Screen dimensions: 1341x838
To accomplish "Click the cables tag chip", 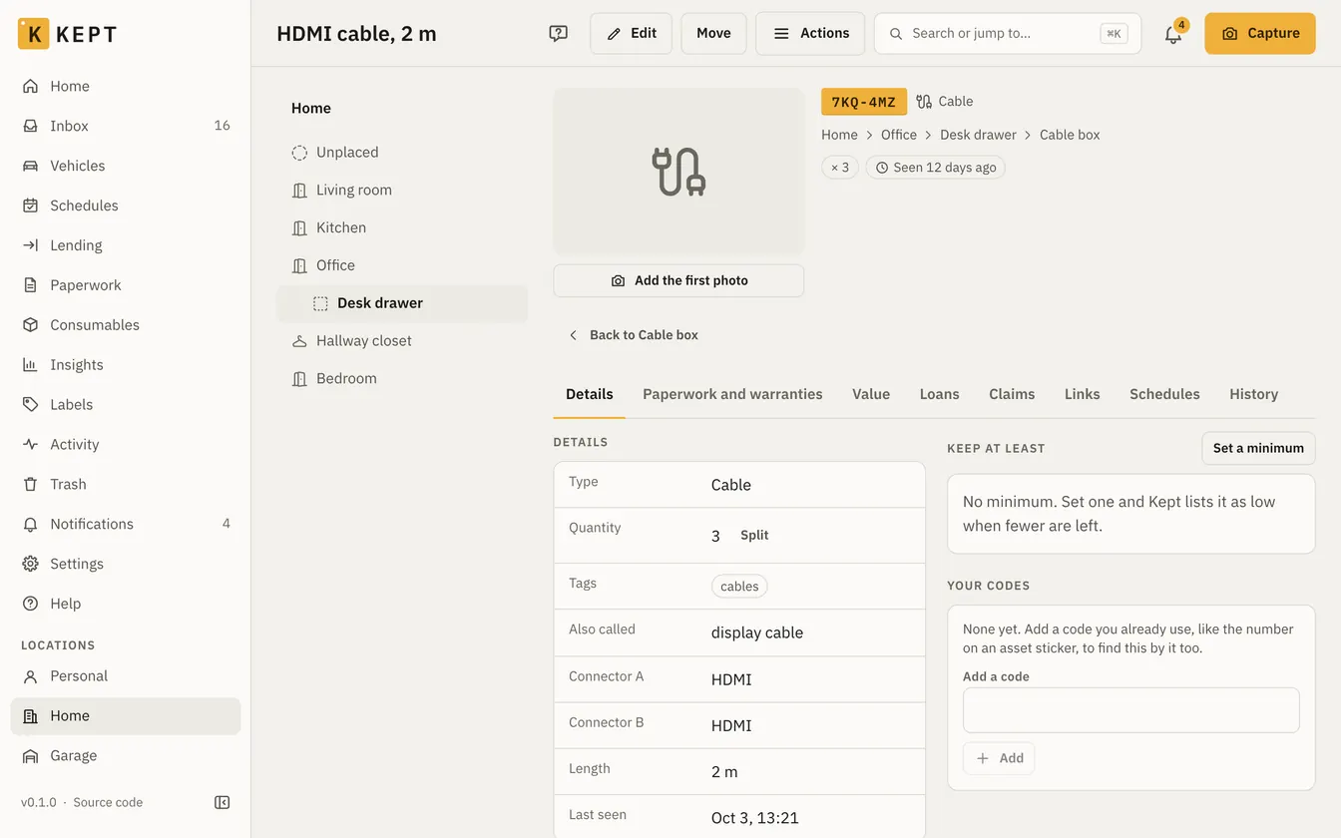I will (x=739, y=587).
